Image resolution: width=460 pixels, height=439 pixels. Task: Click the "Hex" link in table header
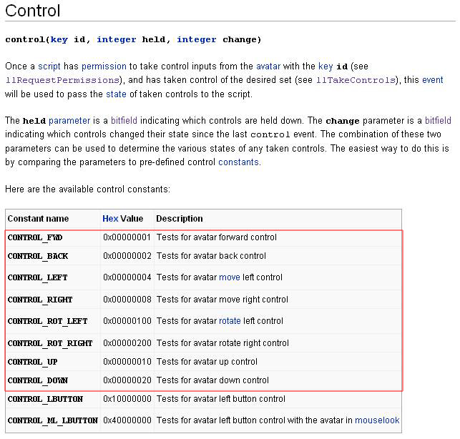[x=110, y=218]
